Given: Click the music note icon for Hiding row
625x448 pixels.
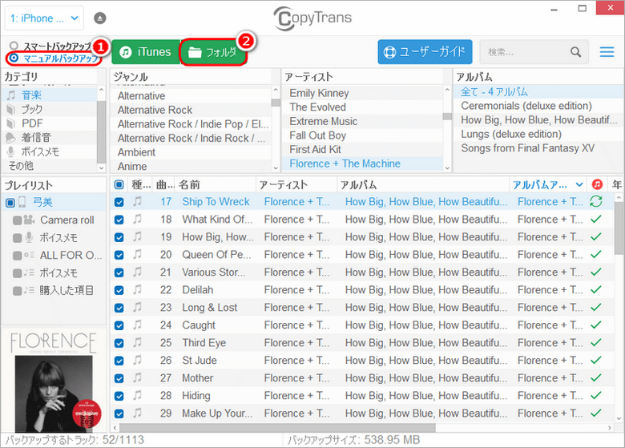Looking at the screenshot, I should tap(138, 395).
